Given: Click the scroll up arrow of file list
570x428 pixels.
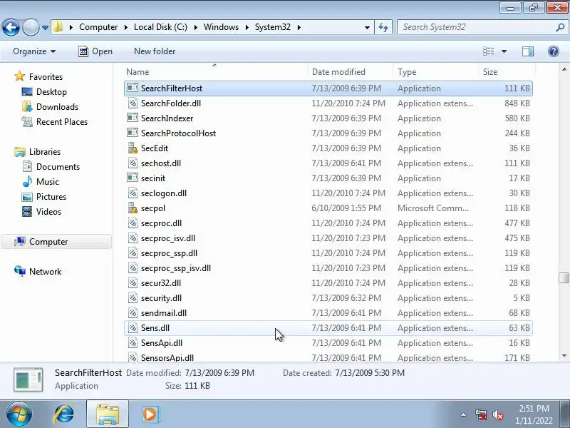Looking at the screenshot, I should (x=564, y=69).
